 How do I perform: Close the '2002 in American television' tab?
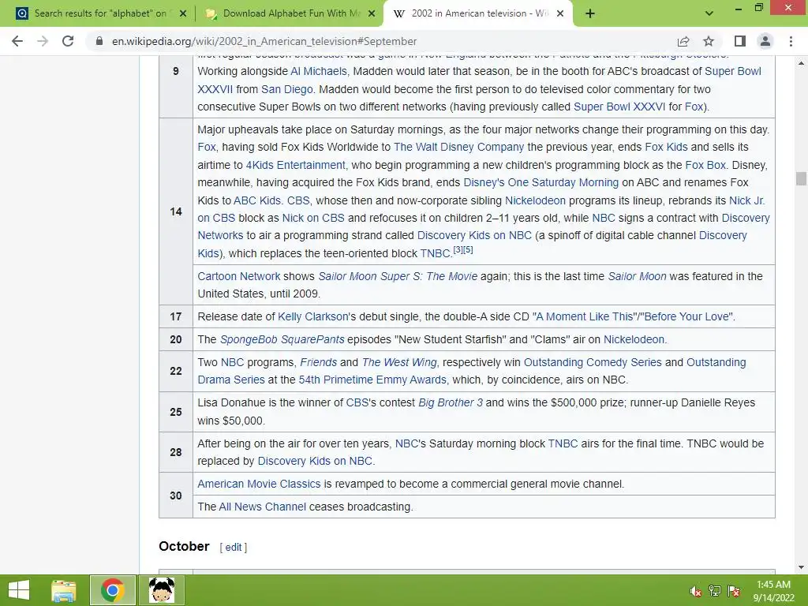[561, 13]
